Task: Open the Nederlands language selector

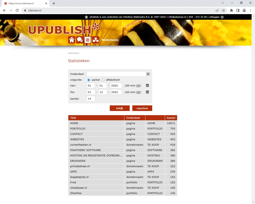Action: 110,40
